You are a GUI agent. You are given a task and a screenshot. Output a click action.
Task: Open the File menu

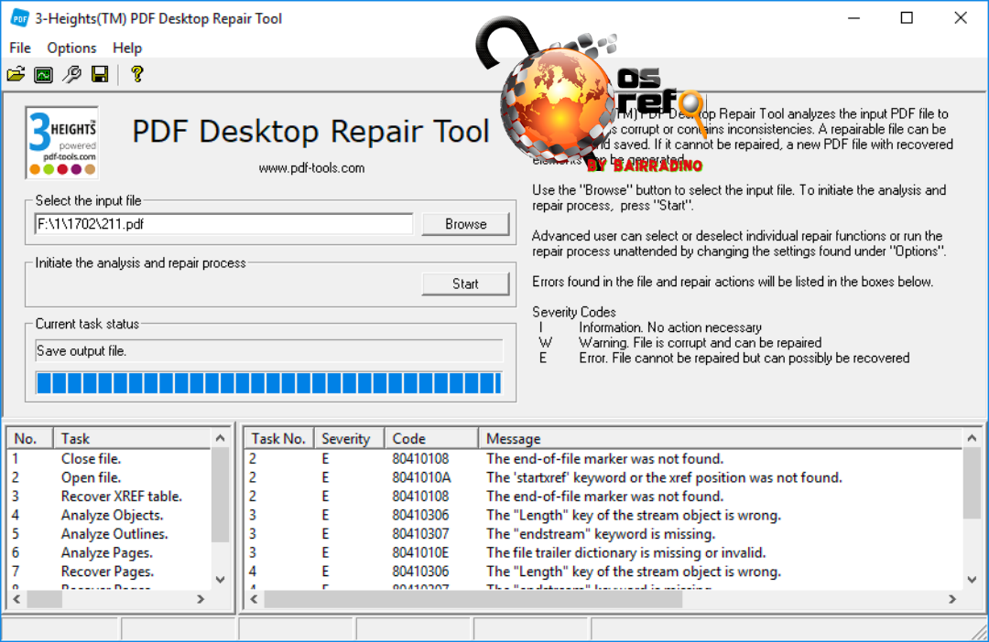(x=20, y=48)
